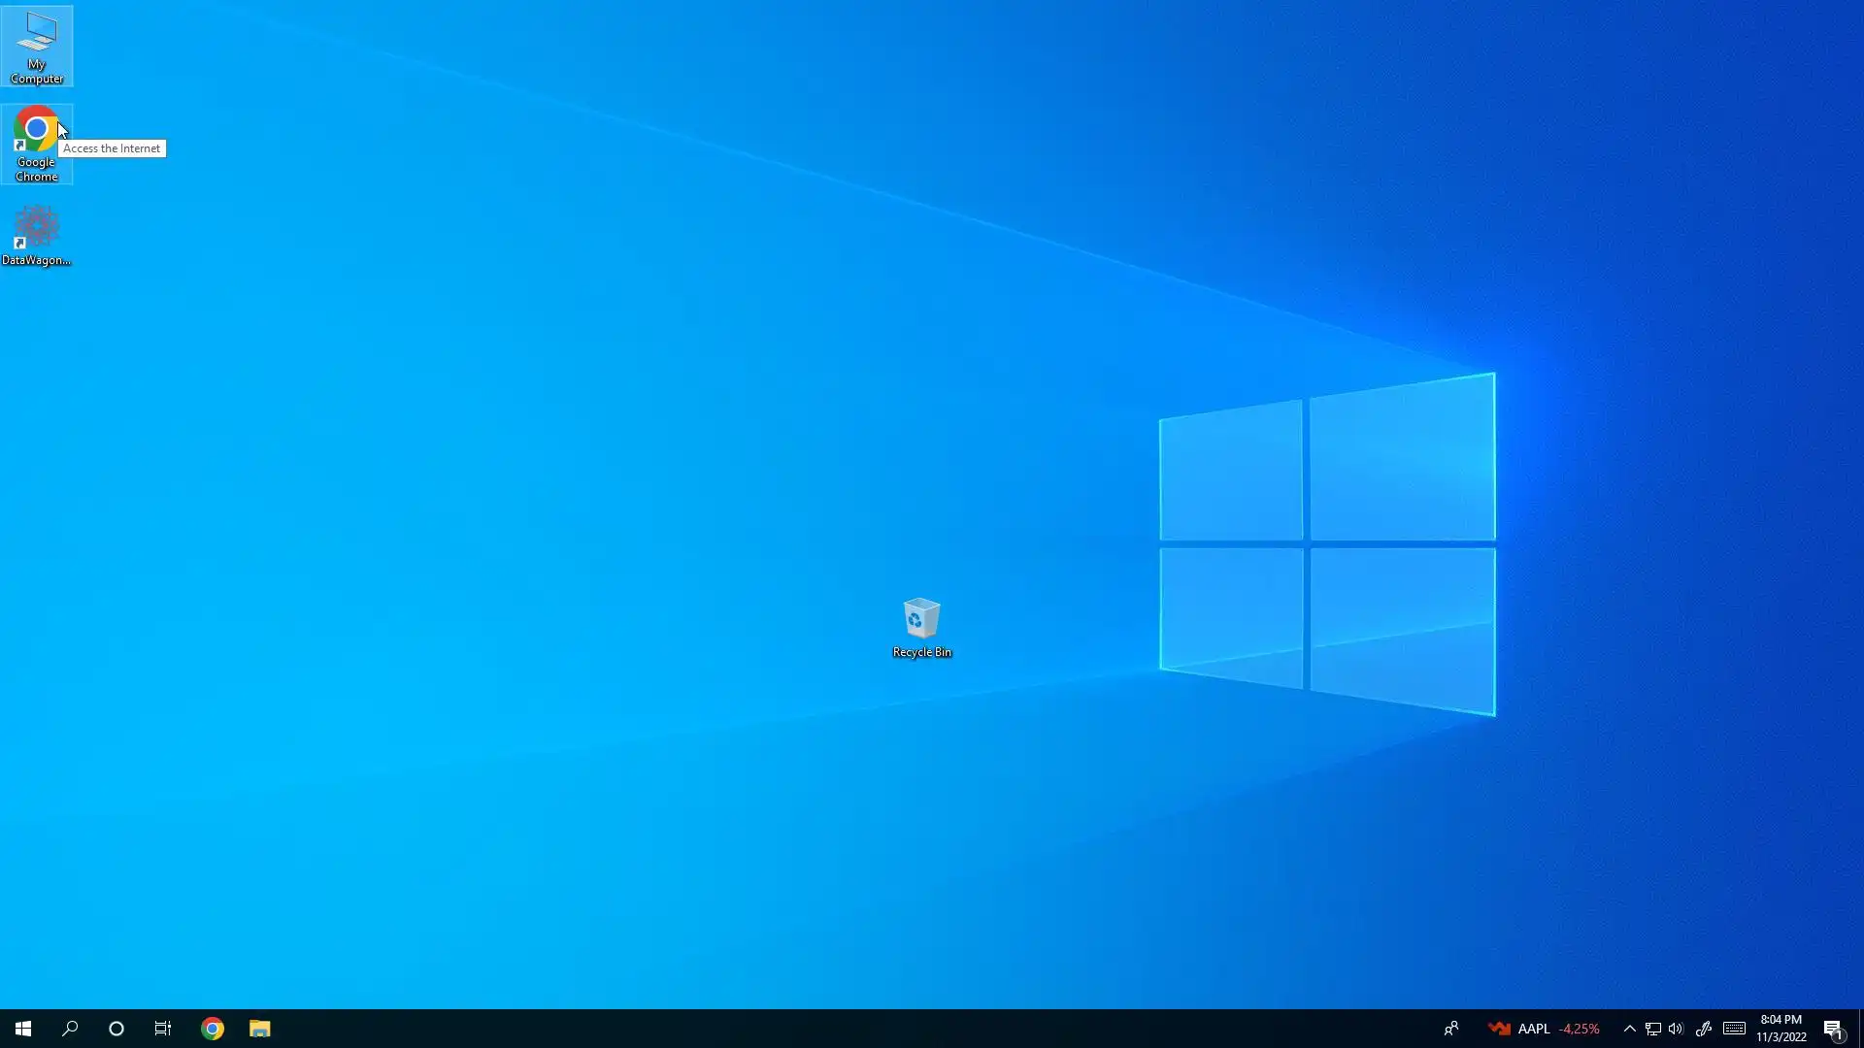Viewport: 1864px width, 1048px height.
Task: Open the volume speaker control
Action: (x=1676, y=1029)
